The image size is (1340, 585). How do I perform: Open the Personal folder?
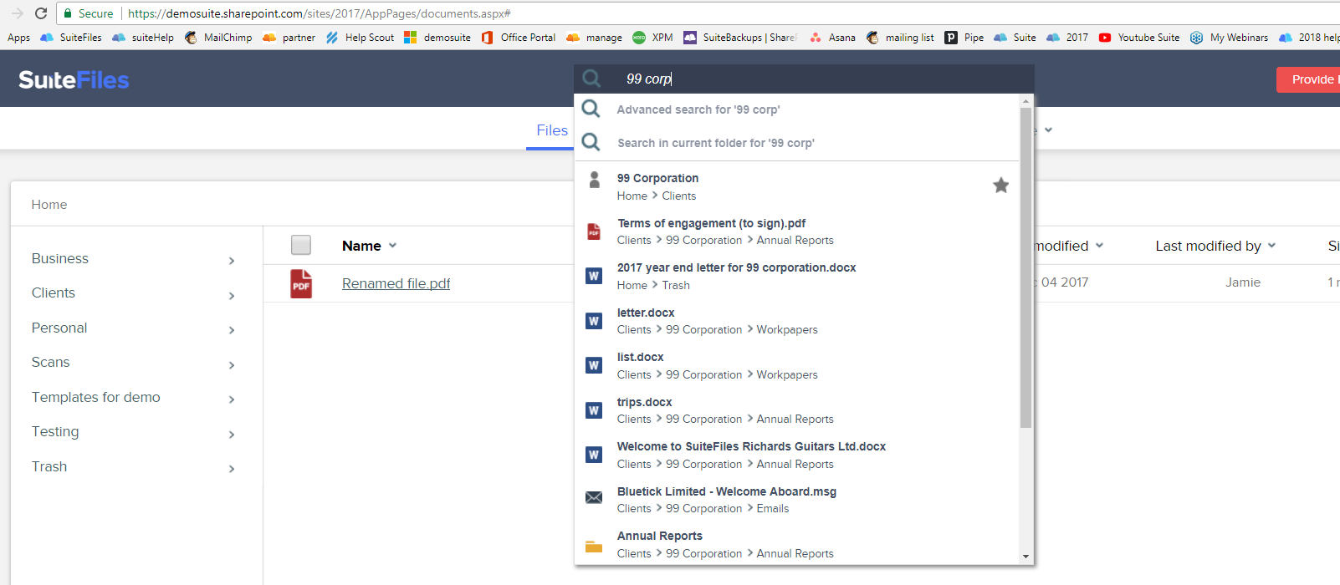(x=59, y=328)
